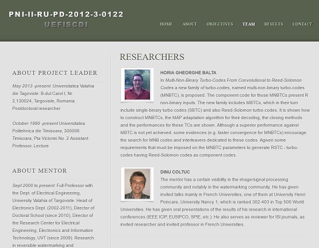Image resolution: width=319 pixels, height=248 pixels.
Task: Click the 'October 1990 -present' entry text
Action: coord(35,123)
